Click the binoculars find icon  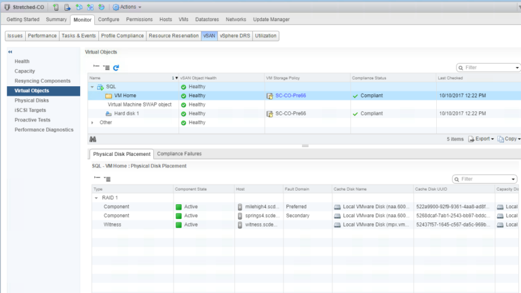[x=93, y=138]
